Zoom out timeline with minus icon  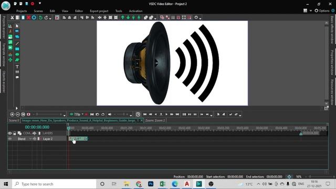point(17,114)
